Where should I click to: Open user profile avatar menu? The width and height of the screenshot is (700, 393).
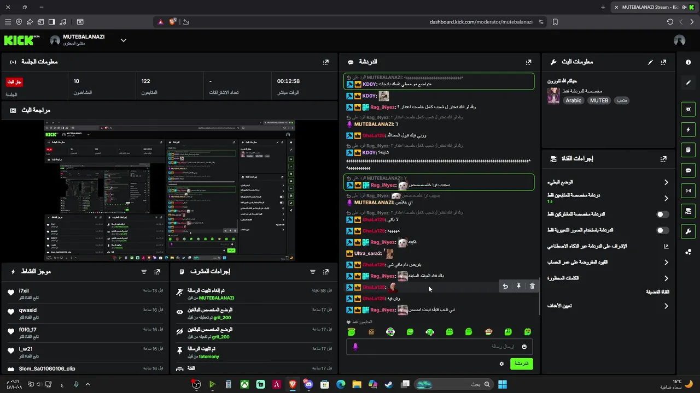680,40
